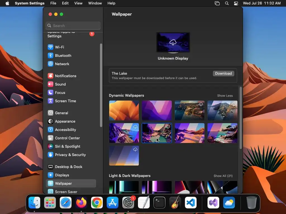Open the Window menu
This screenshot has width=286, height=214.
[x=95, y=3]
